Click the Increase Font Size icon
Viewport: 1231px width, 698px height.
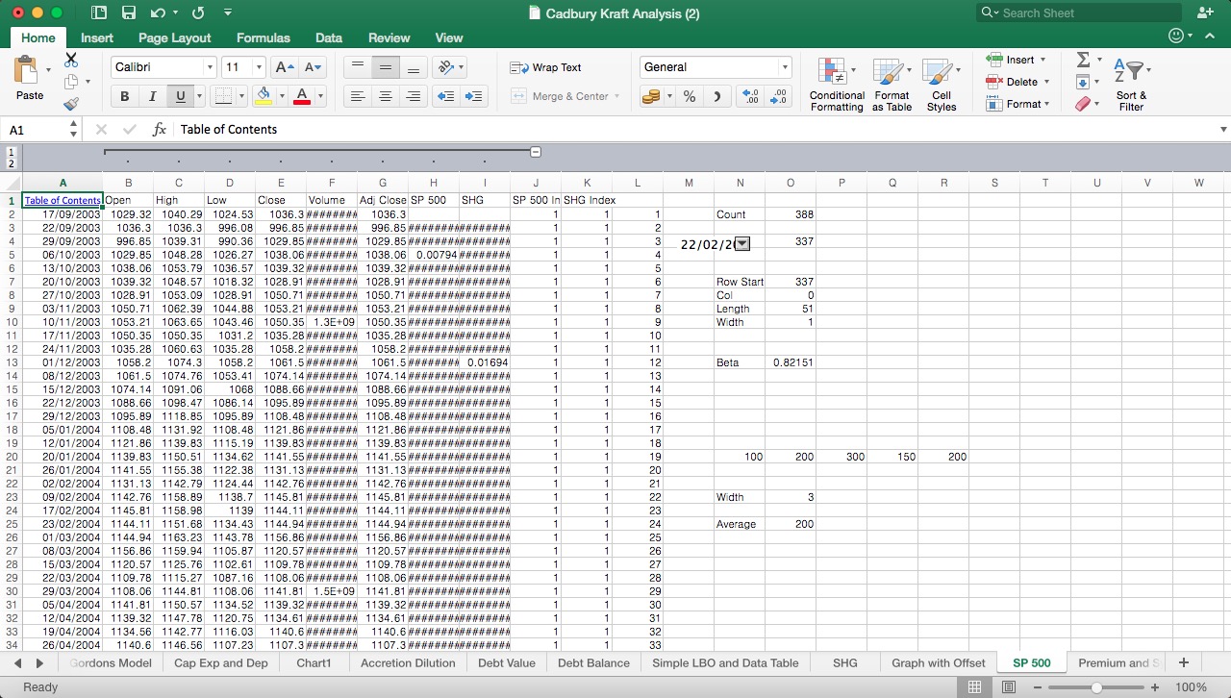pyautogui.click(x=285, y=67)
